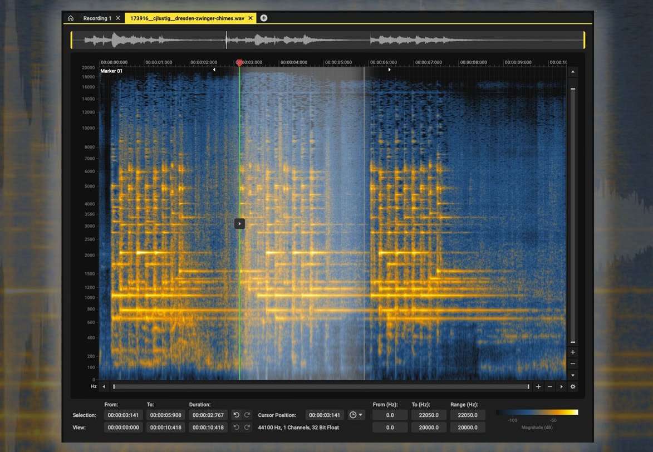Image resolution: width=653 pixels, height=452 pixels.
Task: Add a new tab with the plus icon
Action: 264,18
